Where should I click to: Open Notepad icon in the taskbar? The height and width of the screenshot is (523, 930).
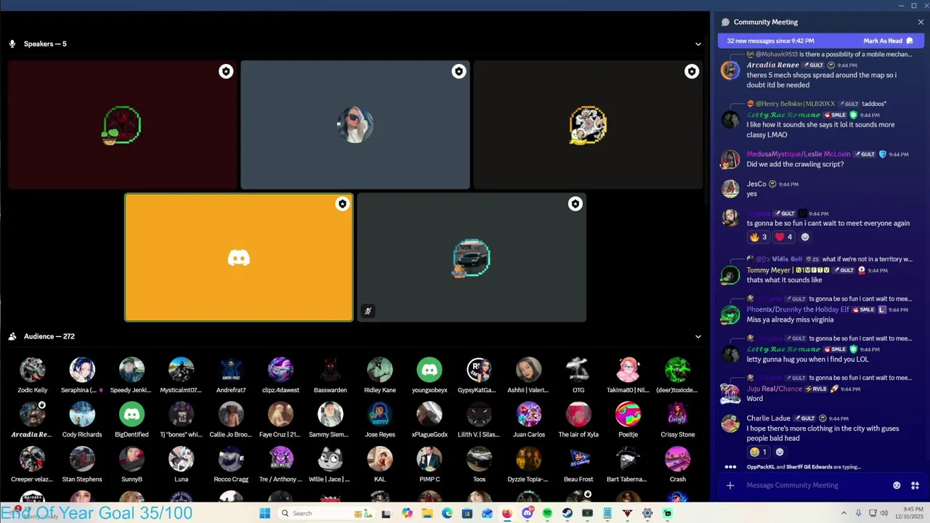point(607,513)
